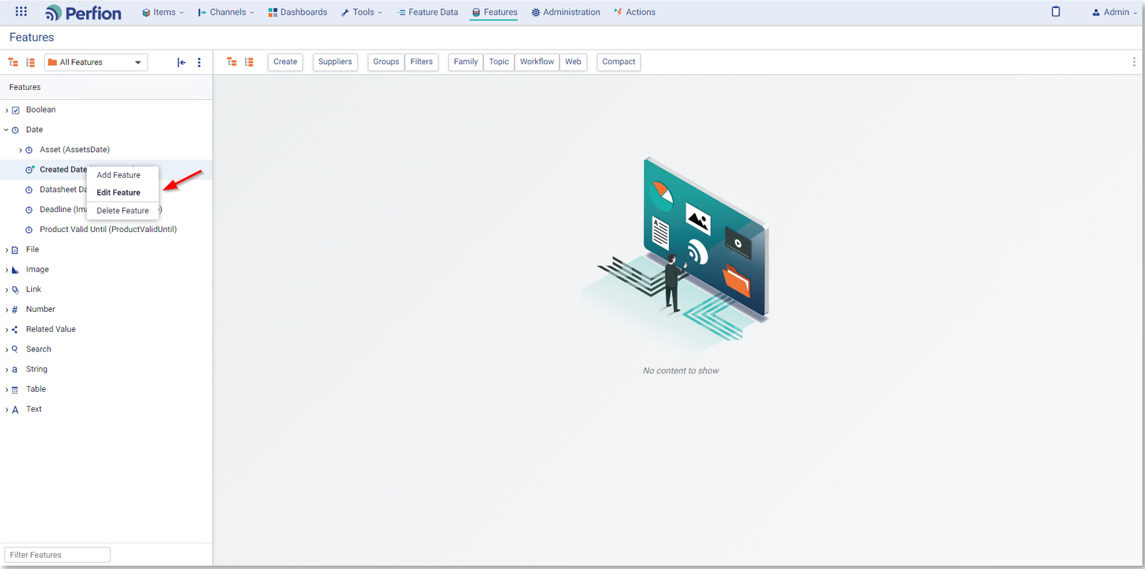The image size is (1145, 569).
Task: Click the Related Value share icon
Action: (15, 329)
